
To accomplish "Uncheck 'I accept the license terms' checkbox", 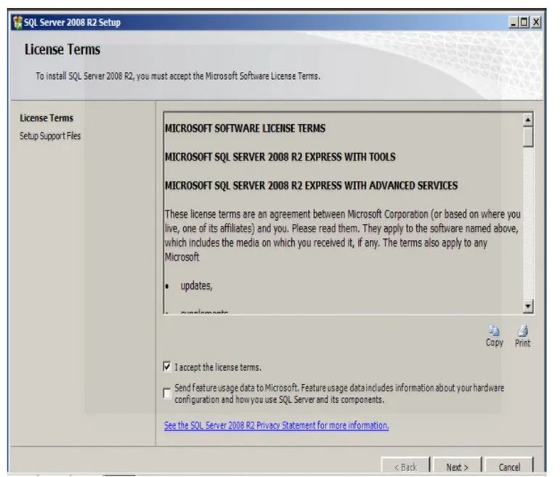I will coord(167,367).
